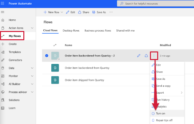Click the Solutions icon in sidebar
The height and width of the screenshot is (124, 194).
click(x=3, y=100)
